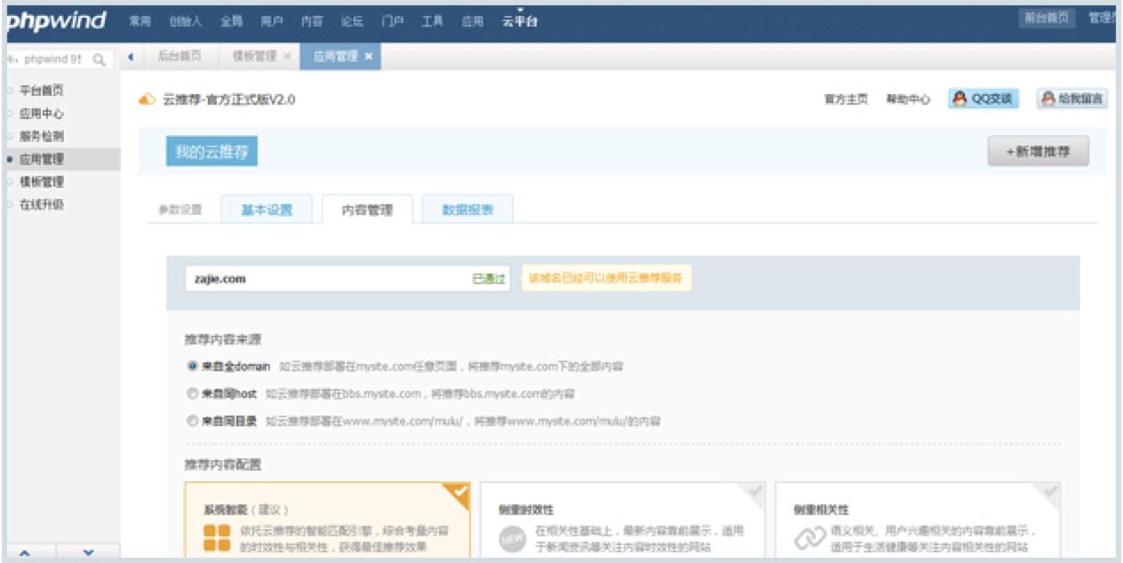
Task: Click the orange cloud icon beside 云推荐 title
Action: [x=147, y=99]
